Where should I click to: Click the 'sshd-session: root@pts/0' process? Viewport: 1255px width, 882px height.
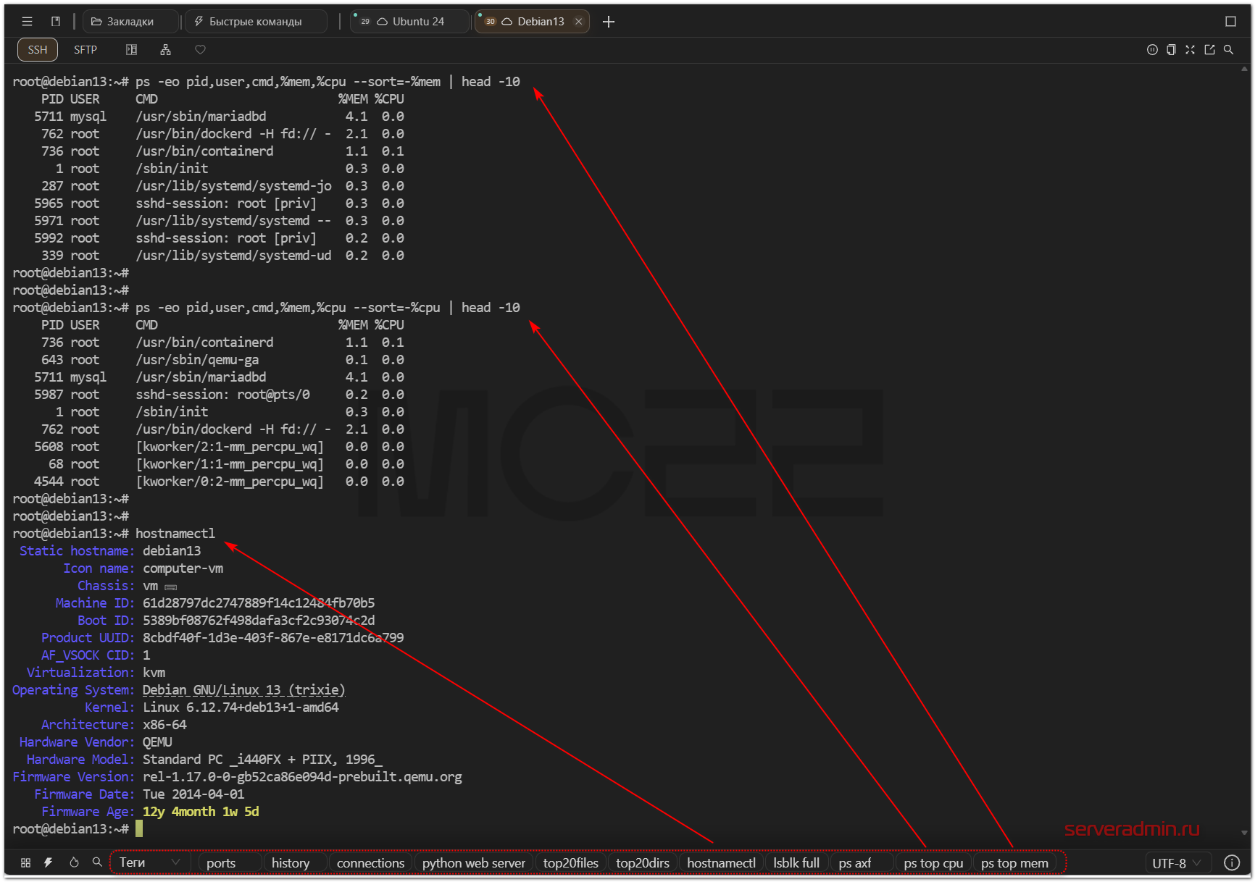point(222,395)
